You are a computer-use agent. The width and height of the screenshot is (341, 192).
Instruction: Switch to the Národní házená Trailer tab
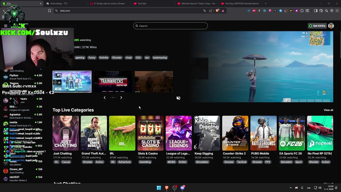pos(197,3)
